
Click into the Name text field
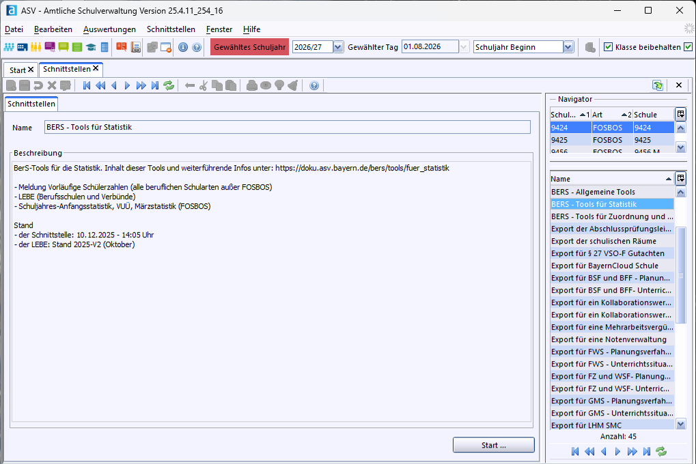[287, 127]
